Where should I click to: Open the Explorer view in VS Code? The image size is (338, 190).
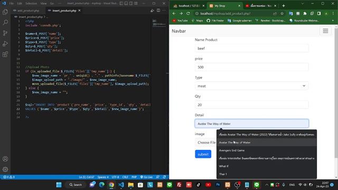(5, 12)
